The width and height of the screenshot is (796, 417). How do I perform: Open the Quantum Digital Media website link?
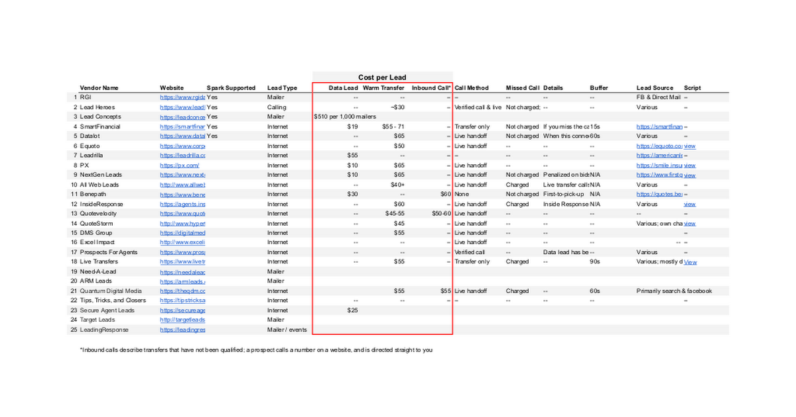[182, 291]
